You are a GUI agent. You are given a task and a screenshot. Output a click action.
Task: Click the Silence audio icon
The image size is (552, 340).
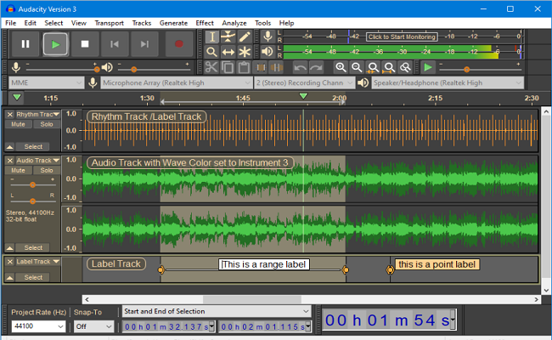tap(277, 67)
